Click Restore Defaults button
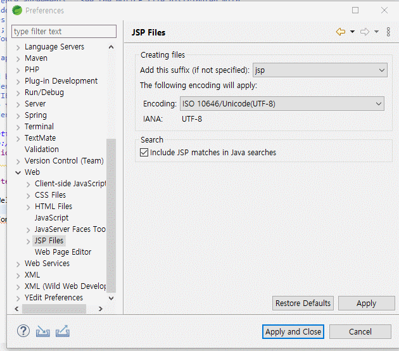 [303, 303]
